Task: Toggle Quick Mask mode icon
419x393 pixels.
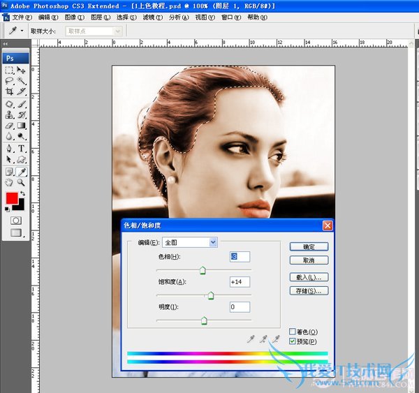Action: point(15,220)
